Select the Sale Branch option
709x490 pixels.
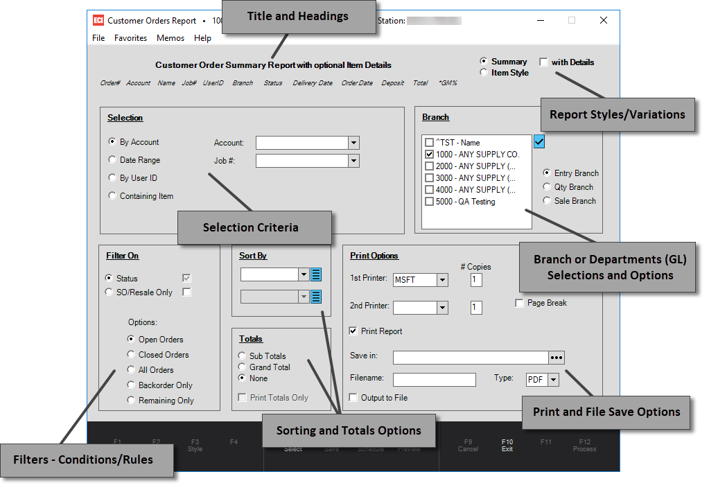click(x=547, y=200)
